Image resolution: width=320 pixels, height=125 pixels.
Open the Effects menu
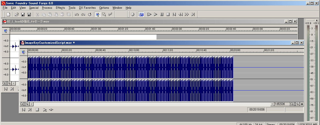60,8
